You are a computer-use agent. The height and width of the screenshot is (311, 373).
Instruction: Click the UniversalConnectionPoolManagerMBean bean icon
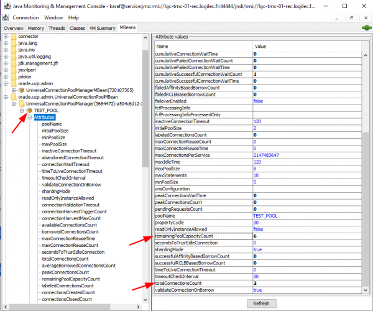pyautogui.click(x=21, y=90)
